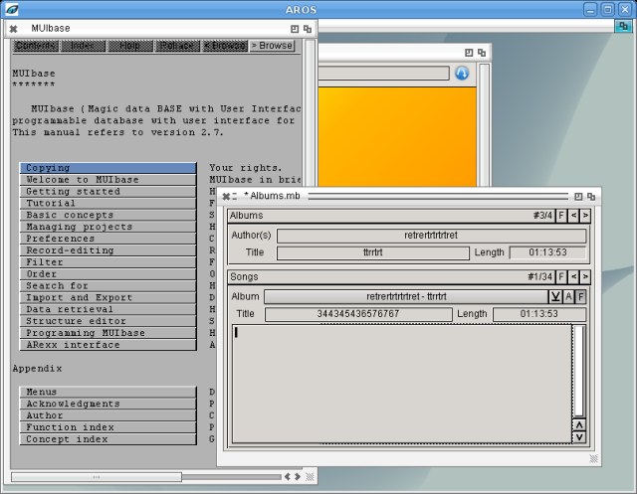
Task: Click the browser go icon beside address bar
Action: [462, 73]
